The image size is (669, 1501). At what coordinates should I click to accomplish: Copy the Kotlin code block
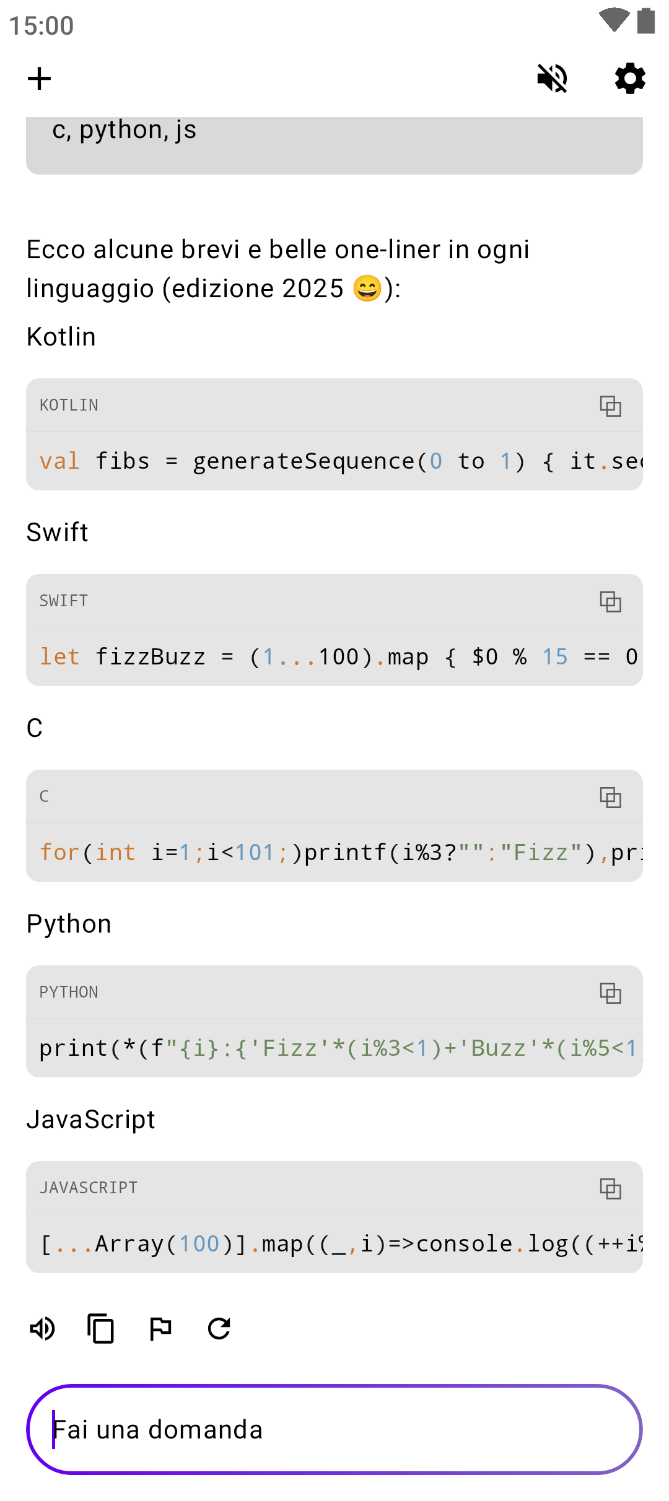610,406
